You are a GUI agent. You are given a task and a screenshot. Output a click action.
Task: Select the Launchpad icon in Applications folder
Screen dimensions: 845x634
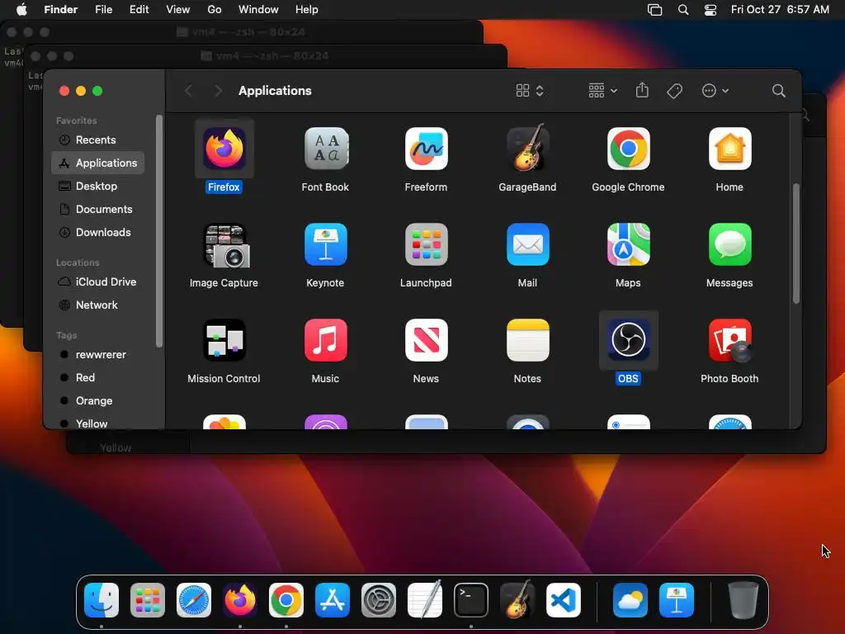pos(427,244)
